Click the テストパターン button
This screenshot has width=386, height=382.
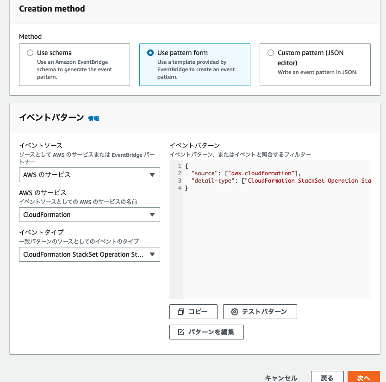pos(260,312)
